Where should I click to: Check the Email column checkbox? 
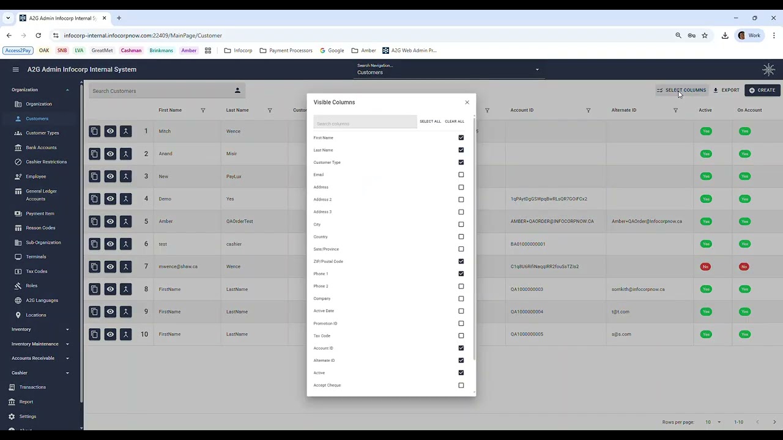point(461,175)
